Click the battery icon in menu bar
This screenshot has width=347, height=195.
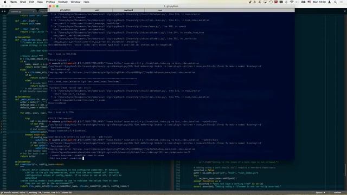tap(304, 2)
